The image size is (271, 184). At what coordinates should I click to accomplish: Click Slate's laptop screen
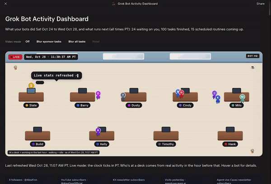point(31,91)
